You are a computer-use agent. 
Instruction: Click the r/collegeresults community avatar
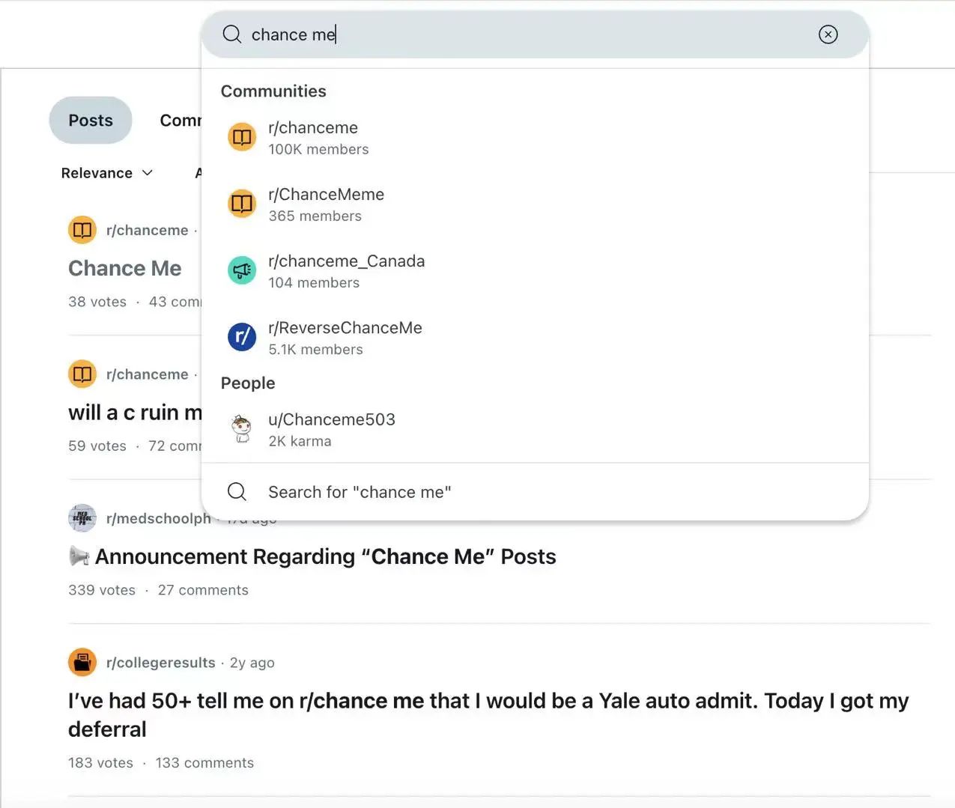coord(82,662)
